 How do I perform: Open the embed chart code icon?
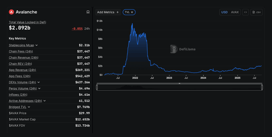245,12
